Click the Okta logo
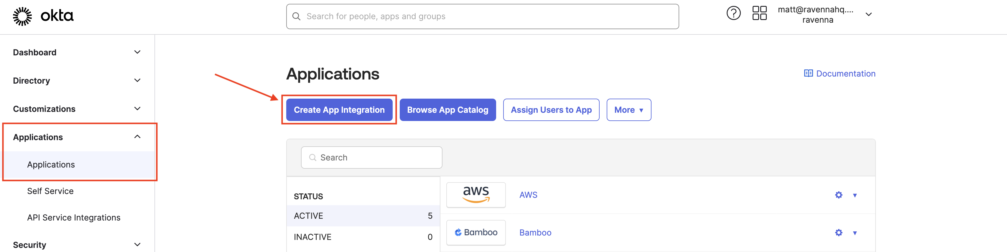The height and width of the screenshot is (252, 1007). pos(43,16)
